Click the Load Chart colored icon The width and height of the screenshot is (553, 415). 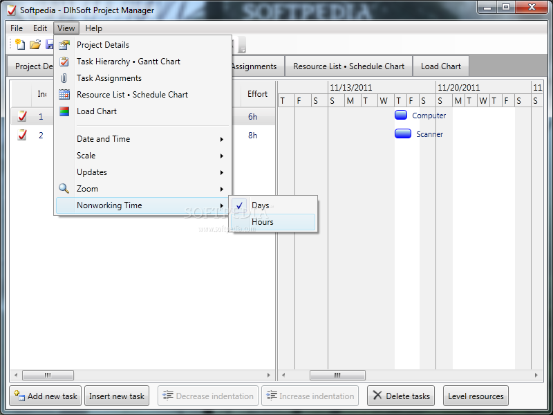tap(64, 111)
